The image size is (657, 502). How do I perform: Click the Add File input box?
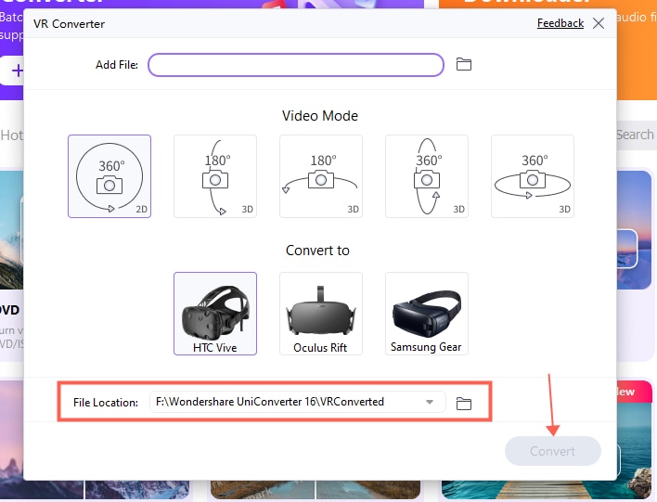296,65
